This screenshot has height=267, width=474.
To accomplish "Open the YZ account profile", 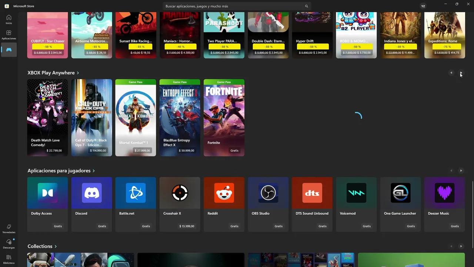I will (423, 6).
